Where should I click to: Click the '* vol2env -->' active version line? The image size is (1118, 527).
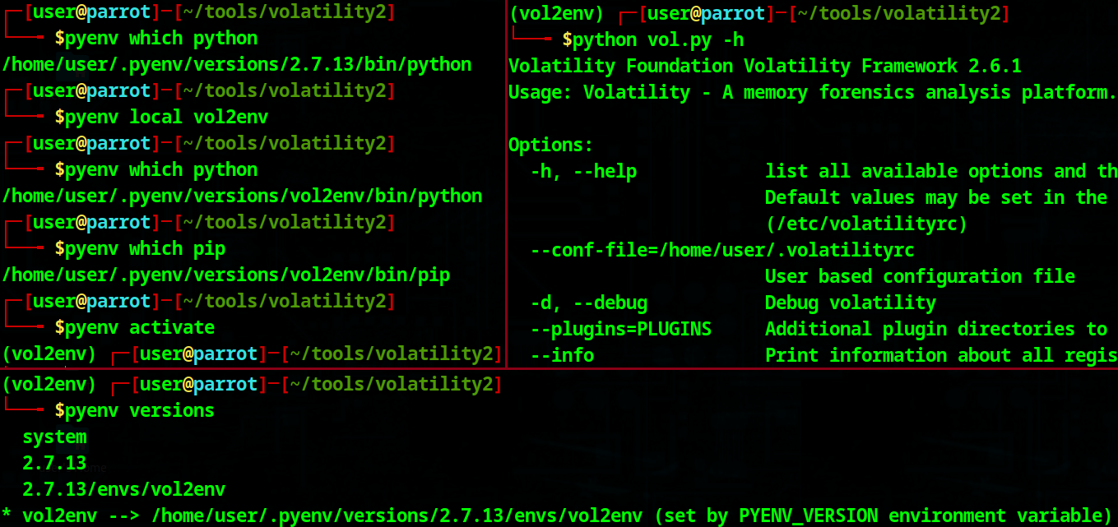558,515
